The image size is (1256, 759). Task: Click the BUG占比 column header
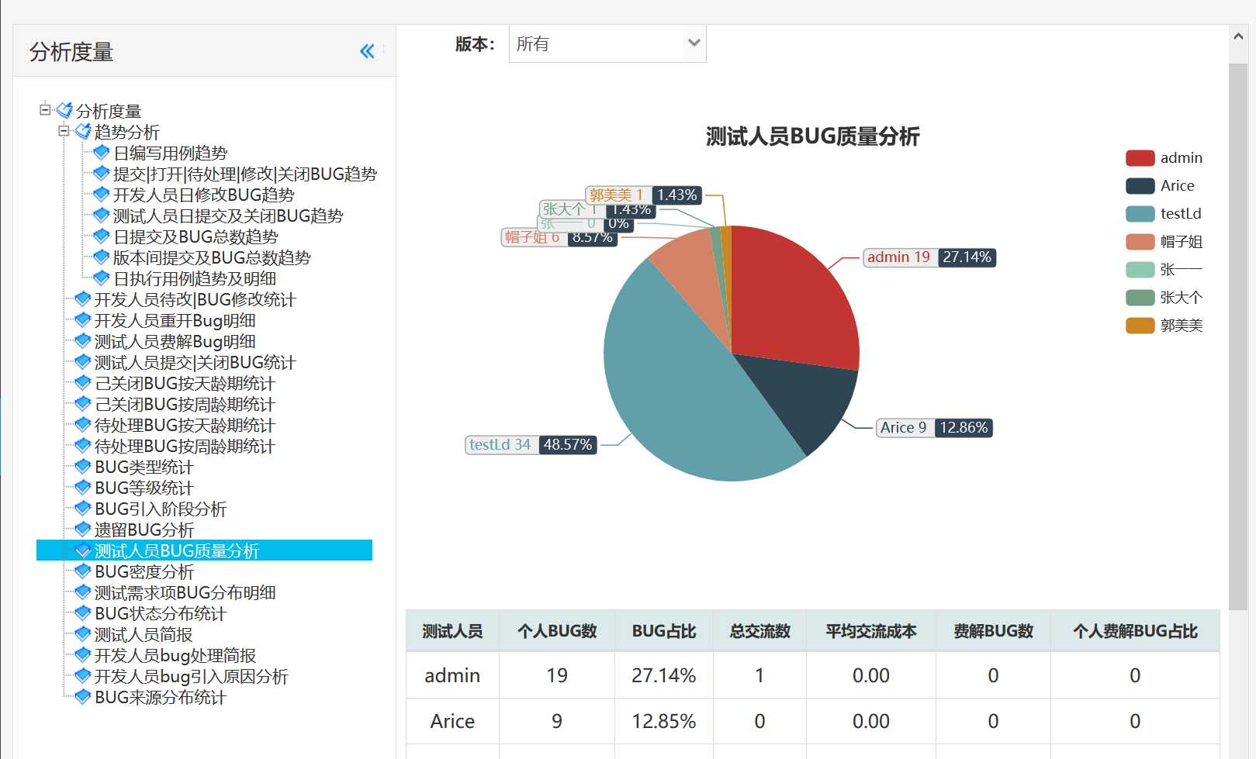point(664,631)
